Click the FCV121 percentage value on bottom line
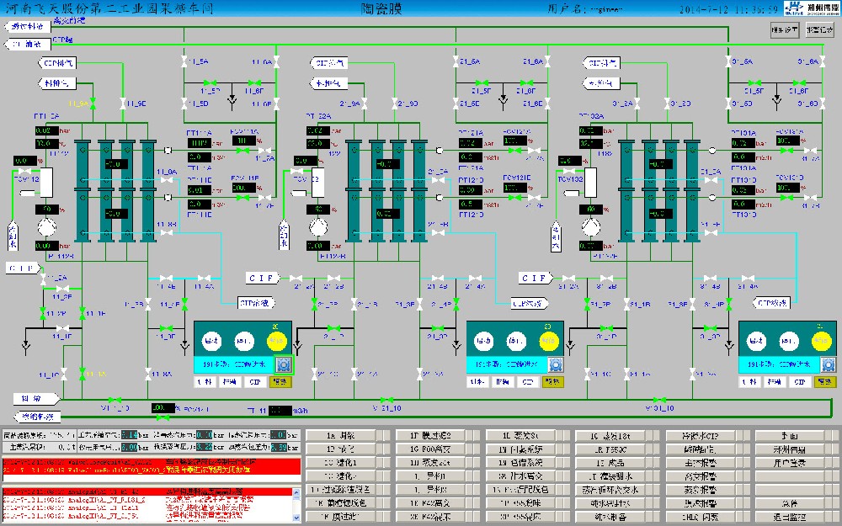 point(163,408)
